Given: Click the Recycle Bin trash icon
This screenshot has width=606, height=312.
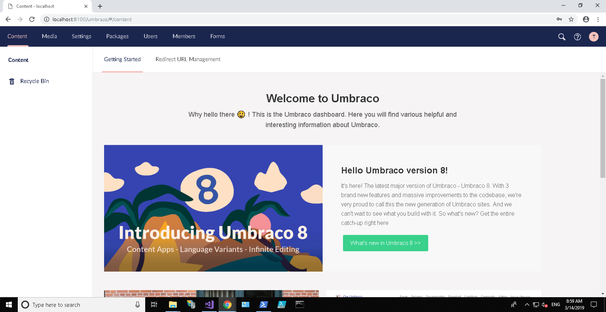Looking at the screenshot, I should (x=12, y=82).
